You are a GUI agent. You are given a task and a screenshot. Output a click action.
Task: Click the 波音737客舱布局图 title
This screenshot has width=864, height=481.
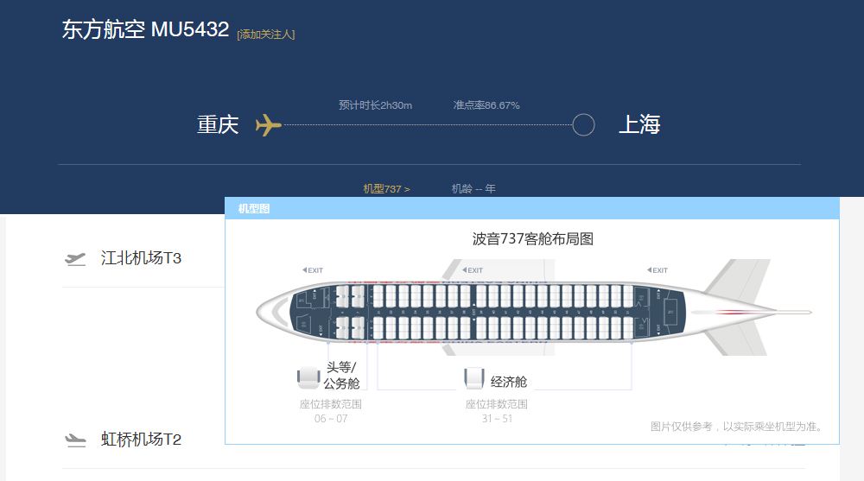coord(532,238)
